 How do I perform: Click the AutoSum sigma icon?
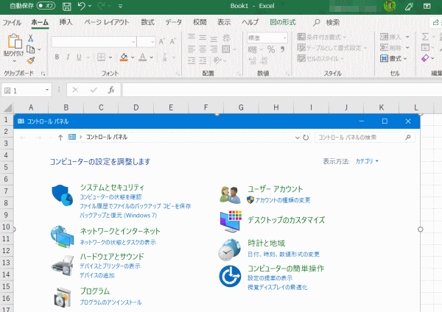425,37
